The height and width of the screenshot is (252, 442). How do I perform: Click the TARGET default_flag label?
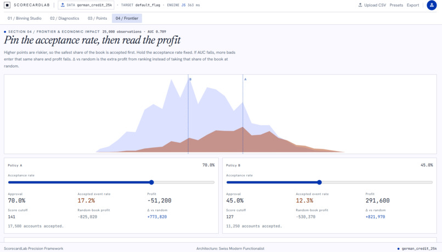[x=140, y=5]
